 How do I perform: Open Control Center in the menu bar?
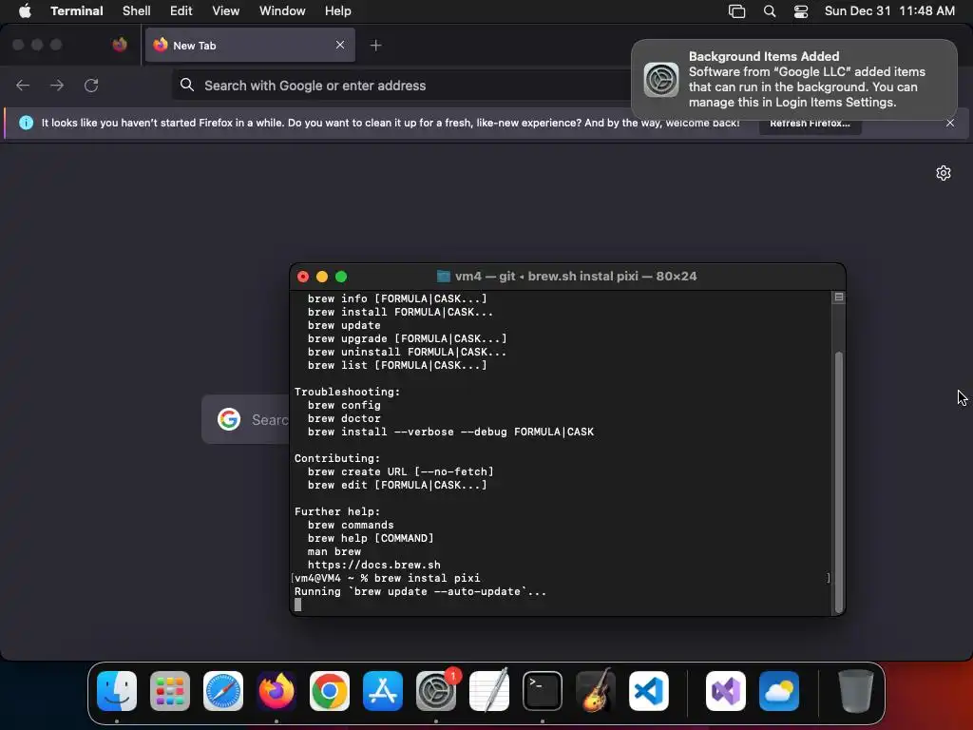pos(801,11)
